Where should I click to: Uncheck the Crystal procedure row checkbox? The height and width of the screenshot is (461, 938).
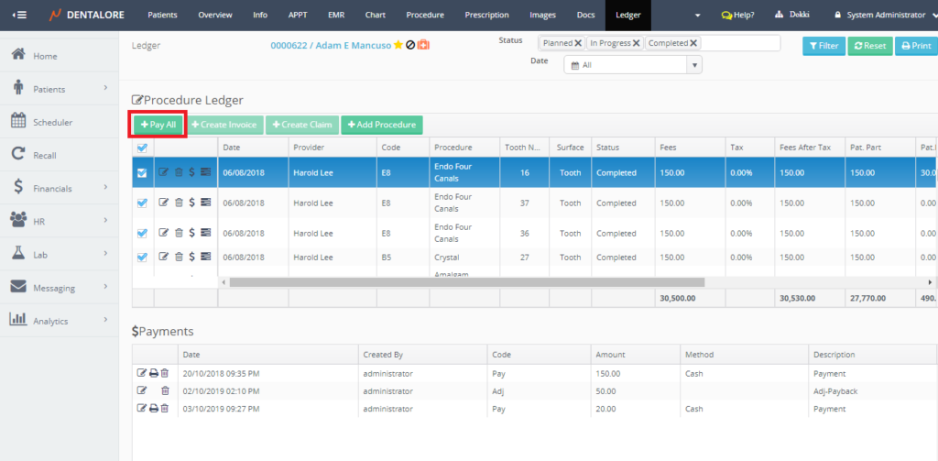142,258
